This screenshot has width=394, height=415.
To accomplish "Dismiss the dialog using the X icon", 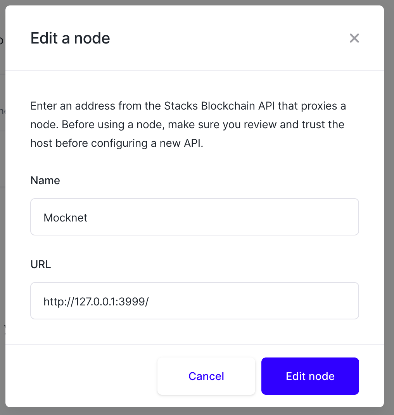I will pyautogui.click(x=354, y=38).
